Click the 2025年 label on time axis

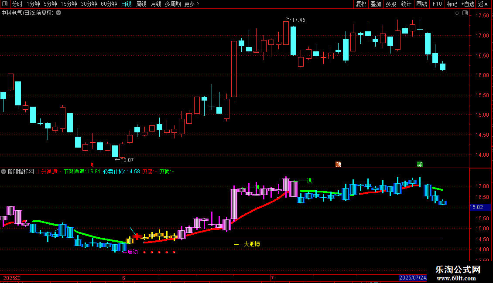pyautogui.click(x=12, y=278)
